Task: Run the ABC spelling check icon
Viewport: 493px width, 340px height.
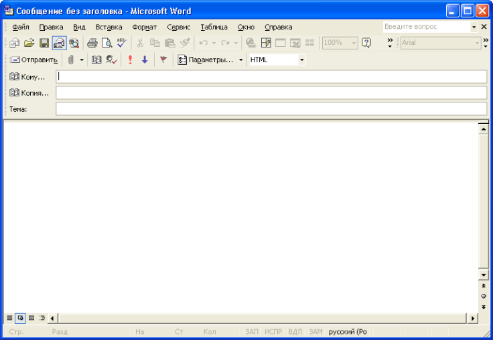Action: click(122, 43)
